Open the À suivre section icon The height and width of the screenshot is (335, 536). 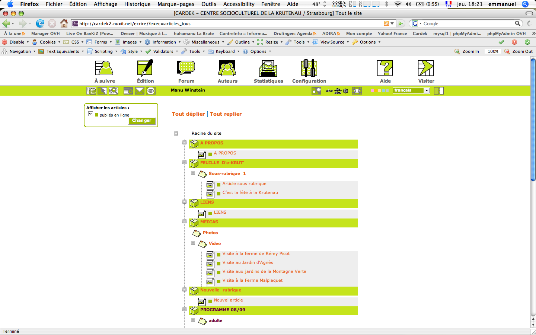pos(104,68)
